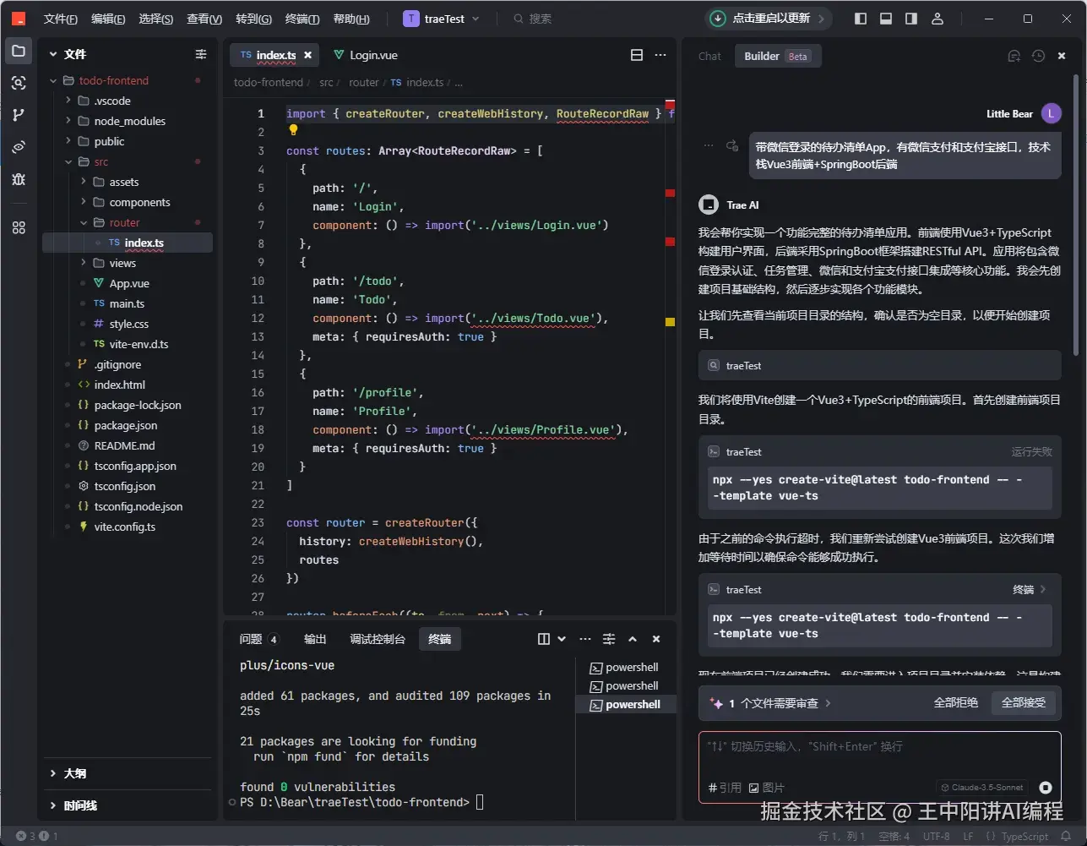This screenshot has height=846, width=1087.
Task: Click the copy icon beside the user message
Action: pos(732,145)
